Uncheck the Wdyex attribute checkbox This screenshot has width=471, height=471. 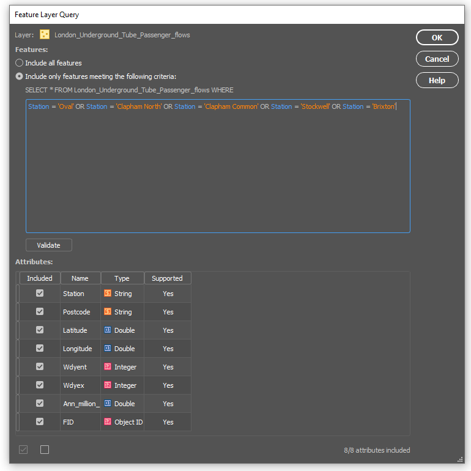point(40,385)
